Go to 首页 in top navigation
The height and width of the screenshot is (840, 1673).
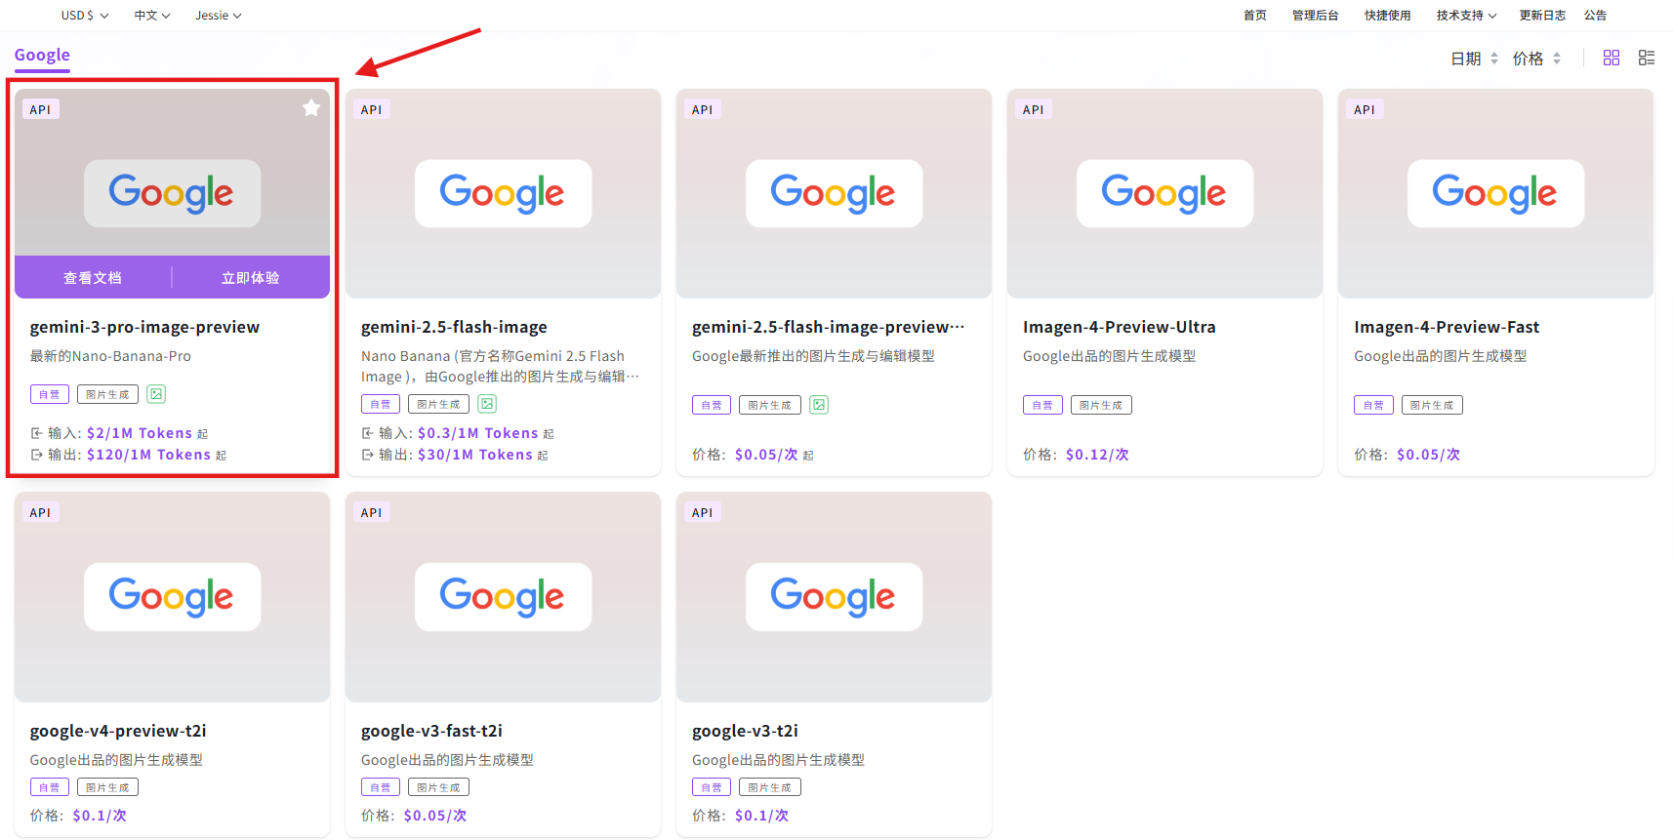1254,16
